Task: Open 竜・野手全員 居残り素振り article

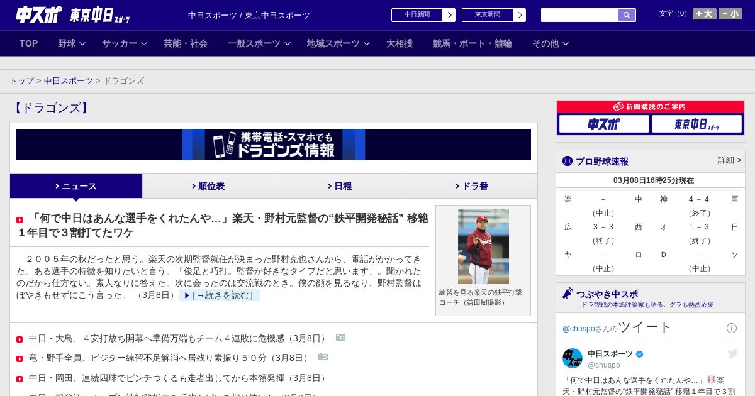Action: 170,358
